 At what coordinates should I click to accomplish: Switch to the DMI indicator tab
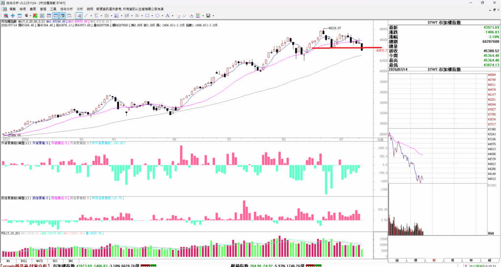pos(70,261)
